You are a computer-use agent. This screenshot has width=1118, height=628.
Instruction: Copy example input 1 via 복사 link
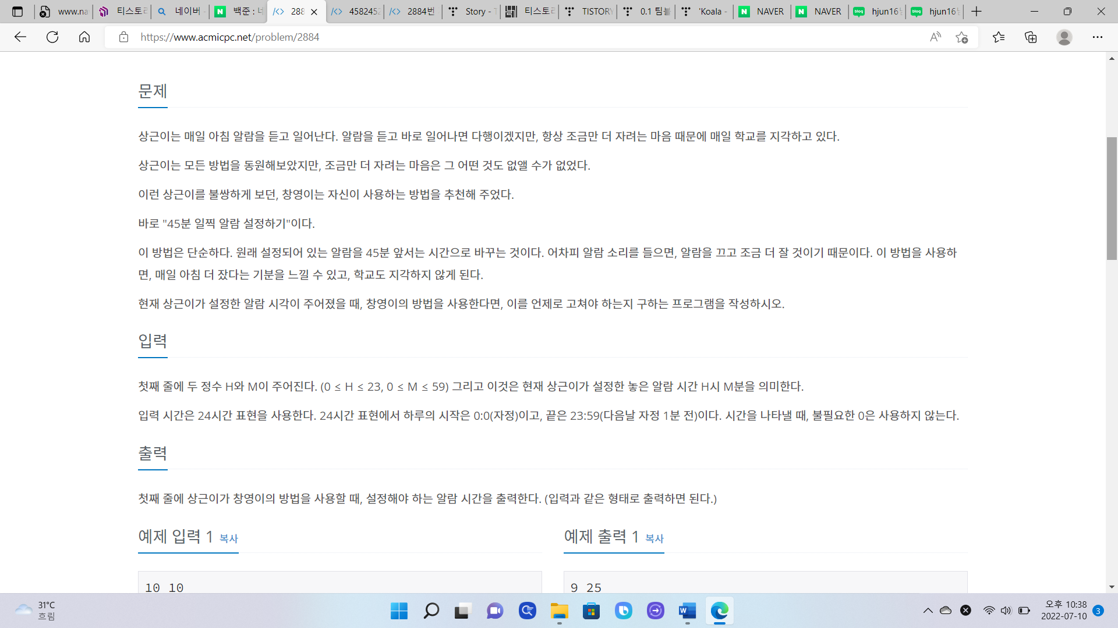click(228, 538)
